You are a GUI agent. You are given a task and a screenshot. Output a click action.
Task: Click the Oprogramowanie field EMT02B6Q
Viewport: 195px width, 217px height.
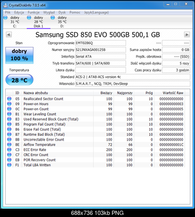pyautogui.click(x=101, y=43)
